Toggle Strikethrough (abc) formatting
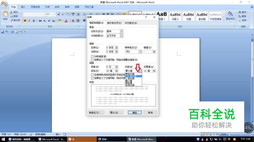Screen dimensions: 254x142 [40, 21]
